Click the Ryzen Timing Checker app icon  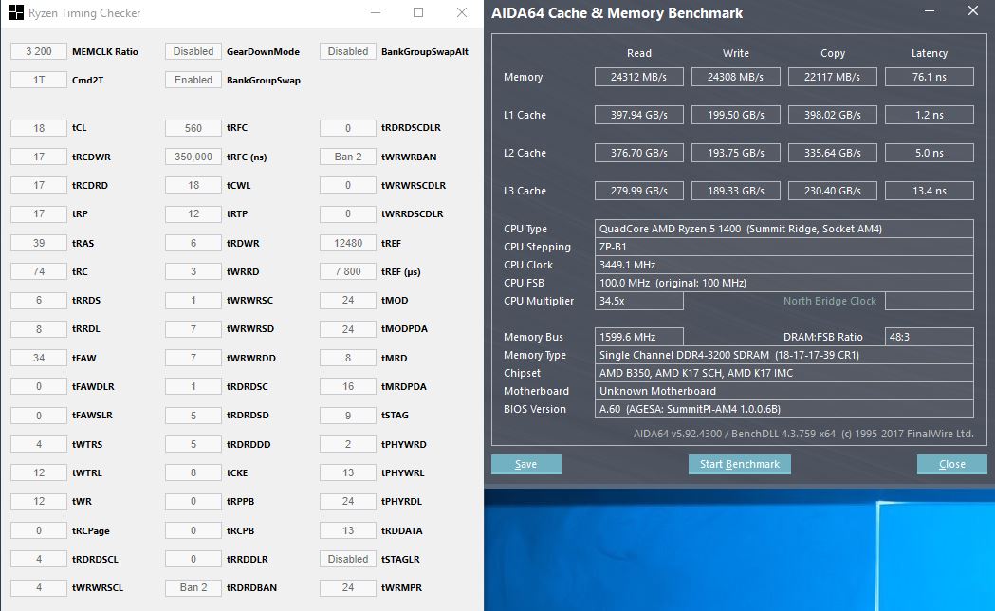[16, 12]
